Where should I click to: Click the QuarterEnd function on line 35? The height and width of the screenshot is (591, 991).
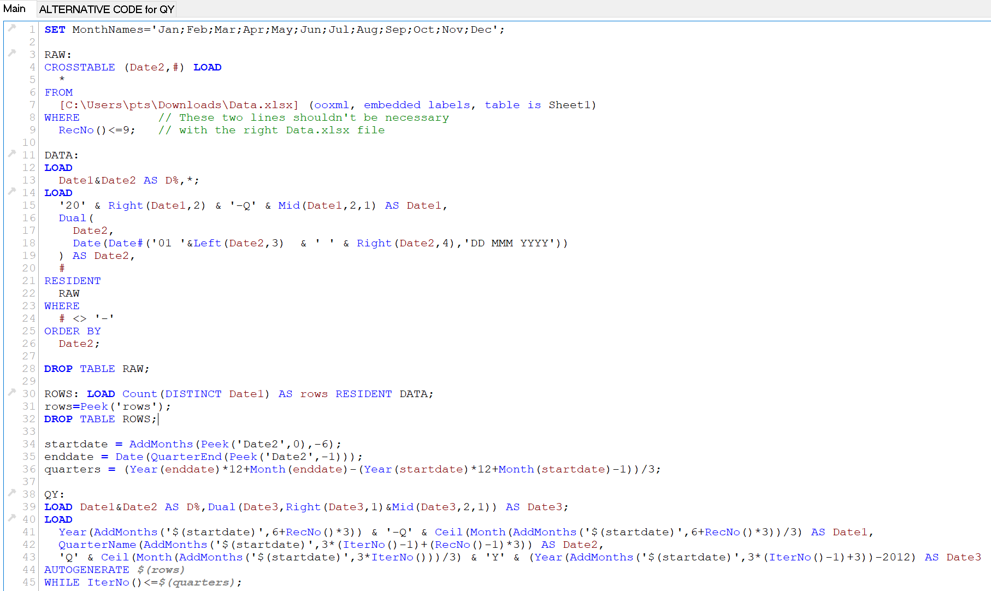click(186, 457)
